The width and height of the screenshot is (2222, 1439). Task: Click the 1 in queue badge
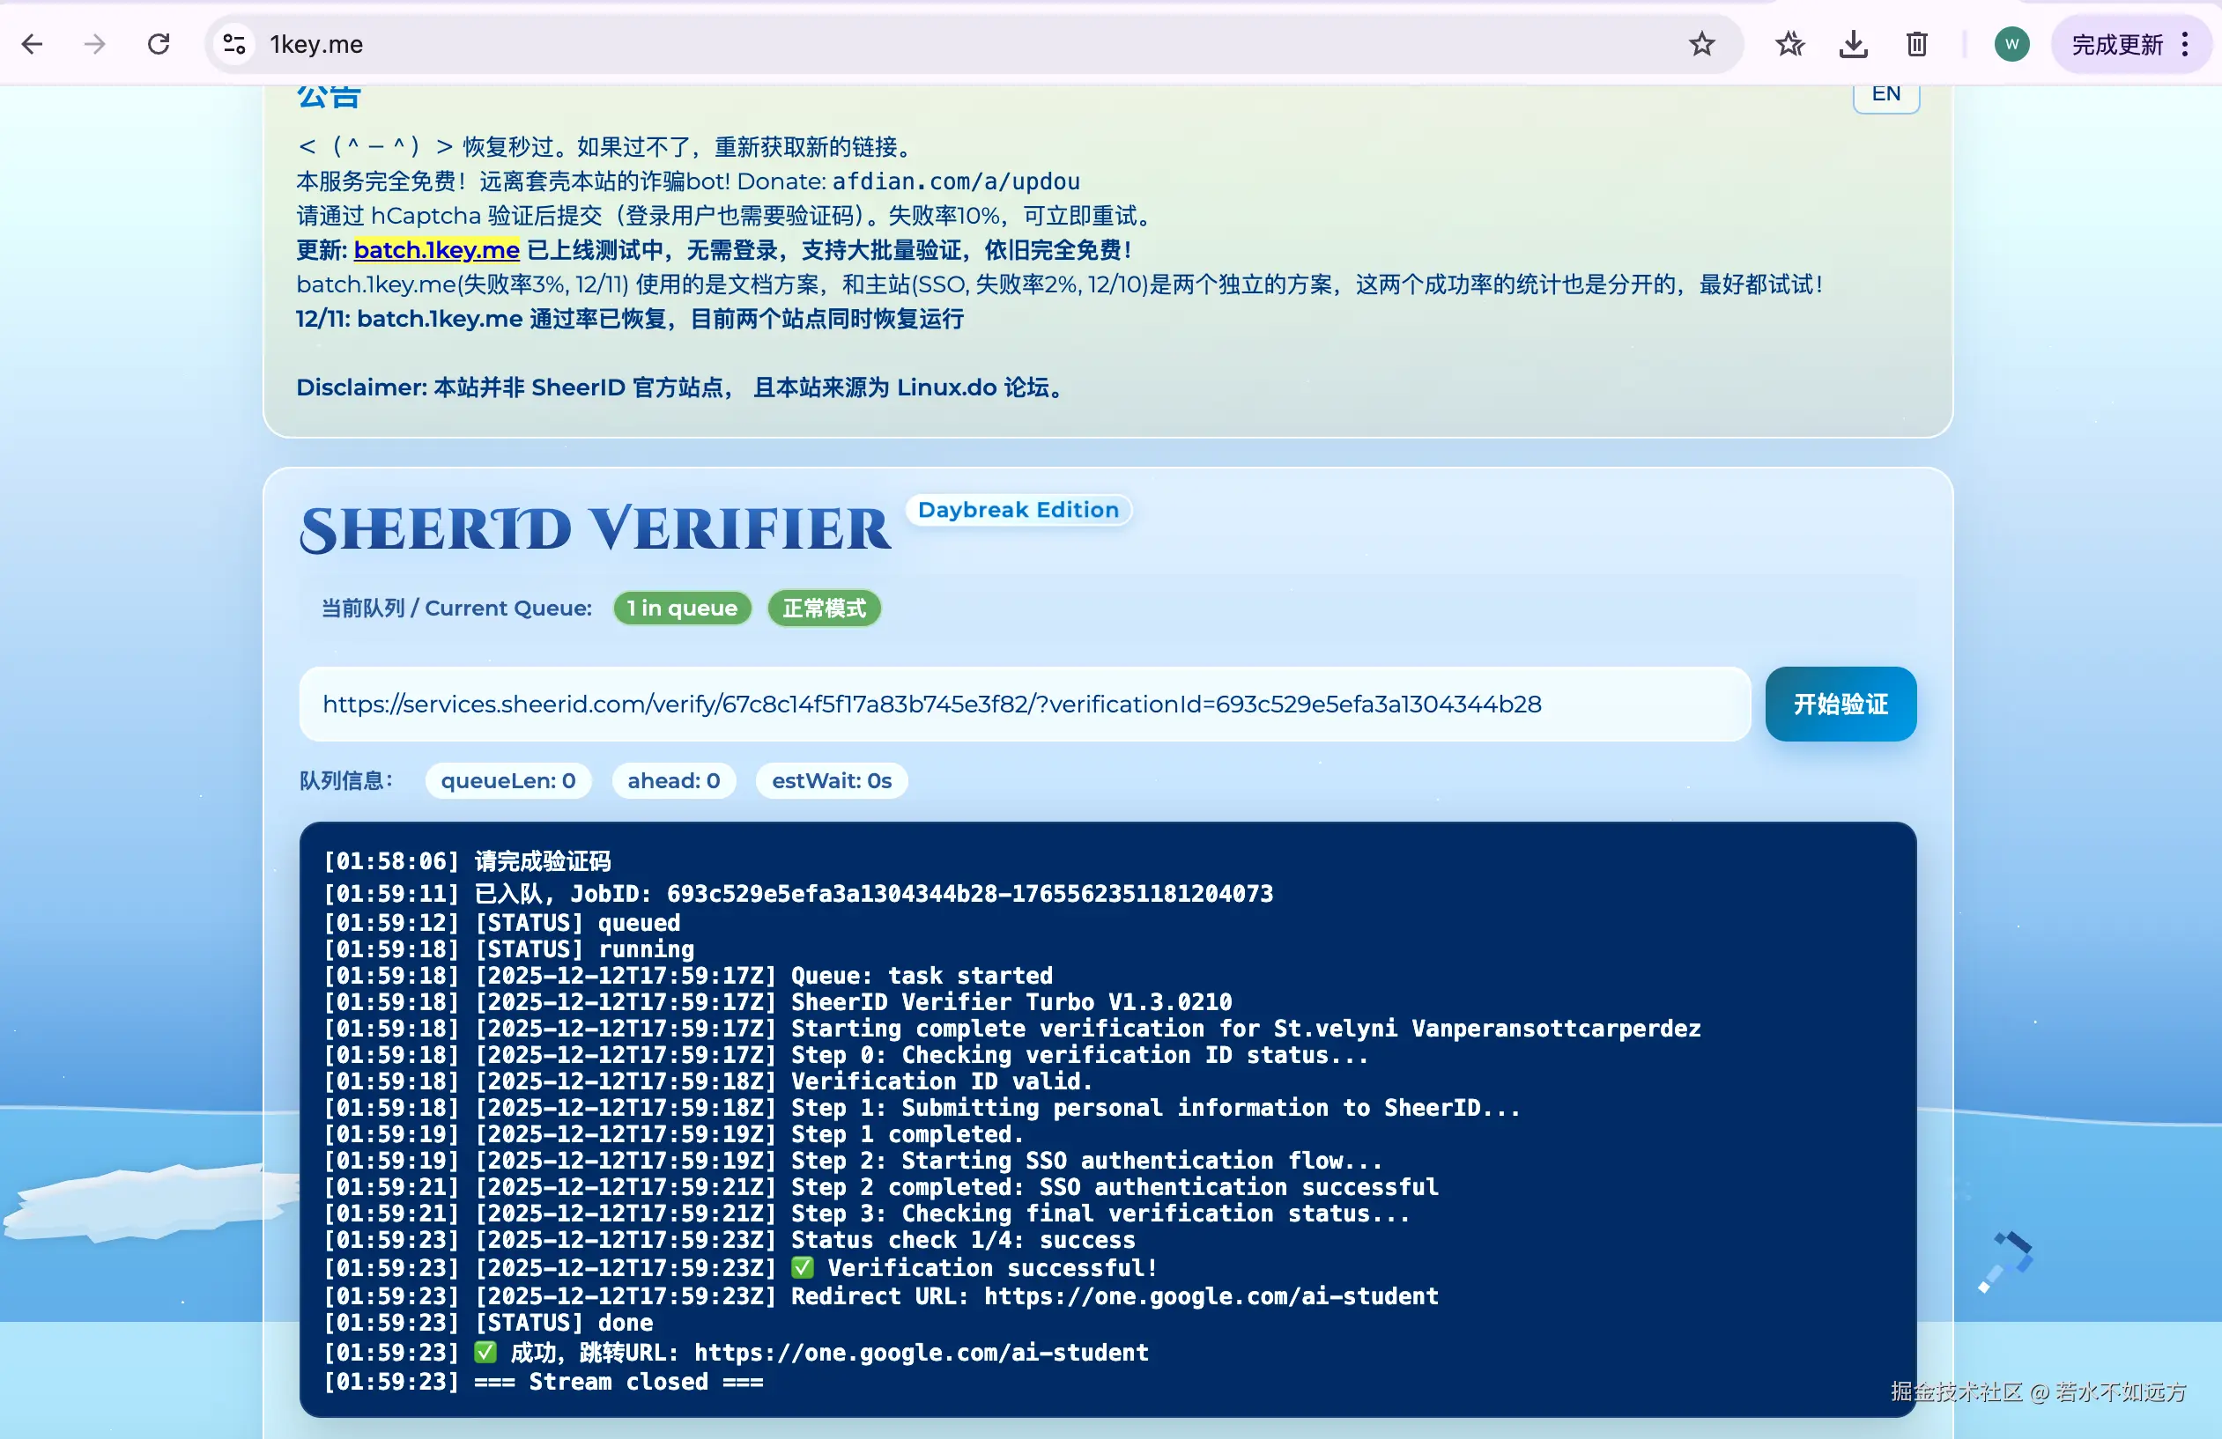tap(682, 609)
